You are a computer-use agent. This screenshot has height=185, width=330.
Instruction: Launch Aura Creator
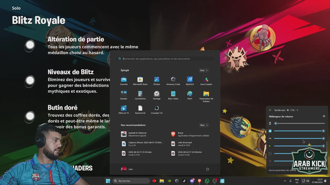click(206, 81)
